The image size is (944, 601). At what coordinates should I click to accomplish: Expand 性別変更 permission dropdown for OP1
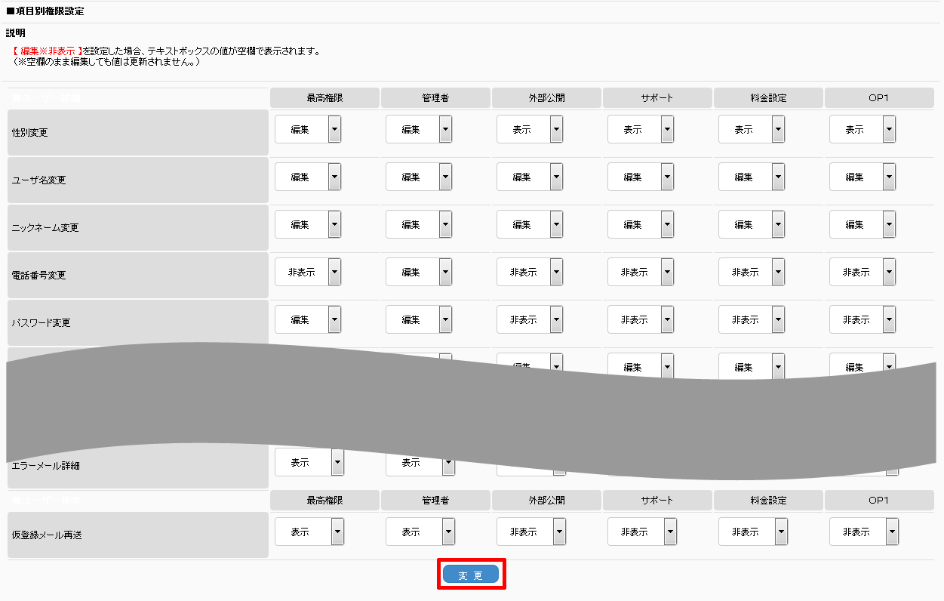863,129
